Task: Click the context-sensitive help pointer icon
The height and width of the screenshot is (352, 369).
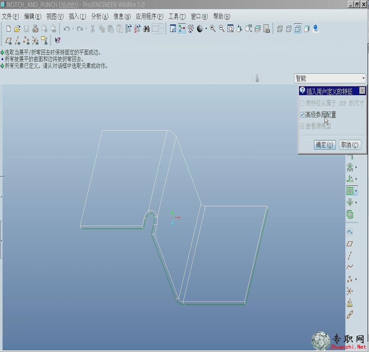Action: tap(58, 41)
